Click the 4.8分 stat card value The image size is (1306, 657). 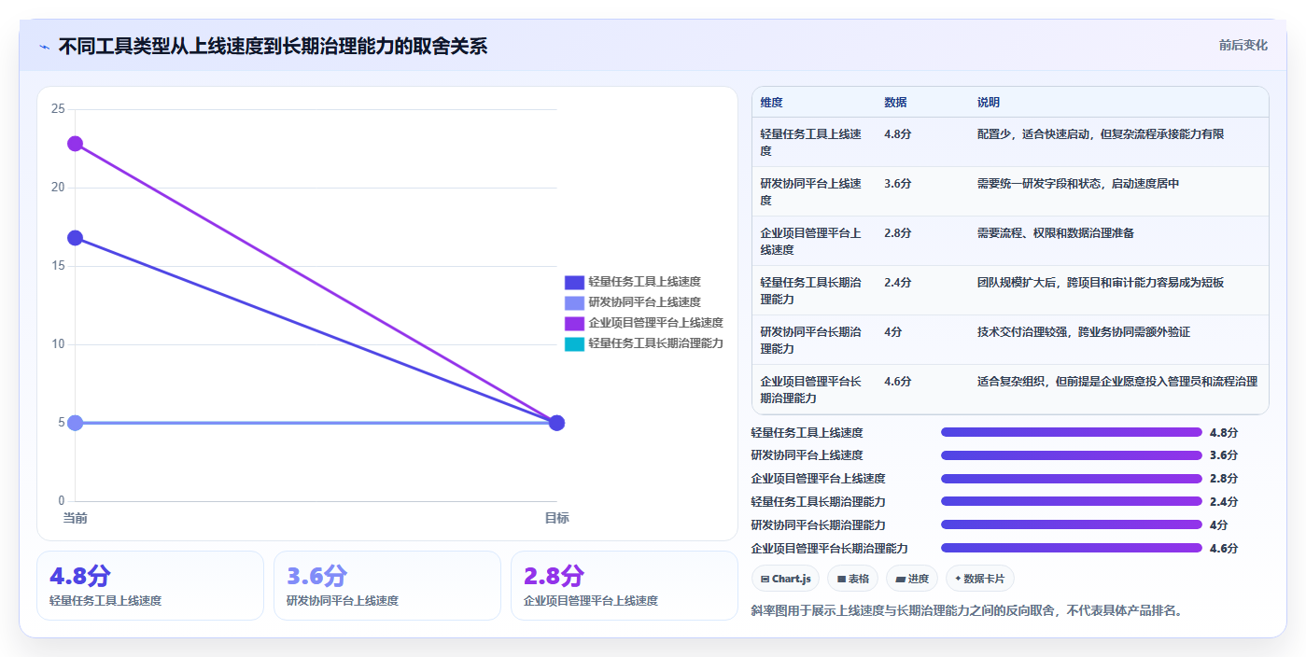pos(80,576)
